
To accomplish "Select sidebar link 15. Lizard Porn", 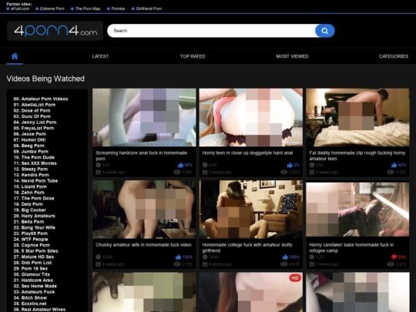I will coord(30,186).
